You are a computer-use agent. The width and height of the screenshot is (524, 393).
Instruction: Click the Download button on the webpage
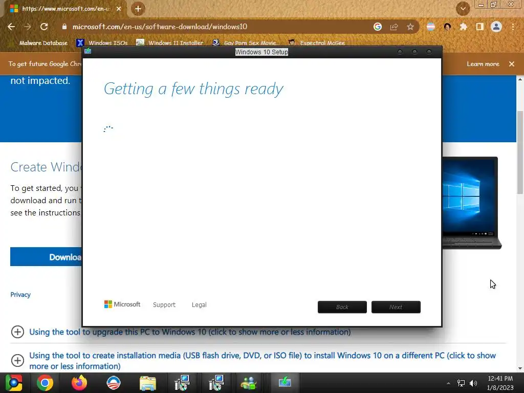click(46, 257)
